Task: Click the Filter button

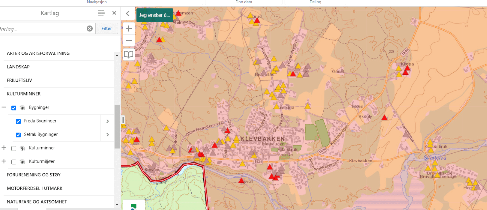Action: pos(106,28)
